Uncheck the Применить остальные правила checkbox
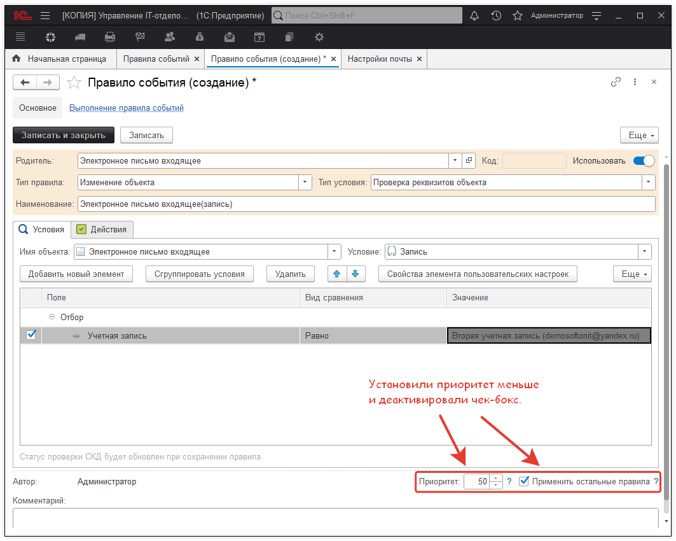The width and height of the screenshot is (676, 541). pos(524,481)
